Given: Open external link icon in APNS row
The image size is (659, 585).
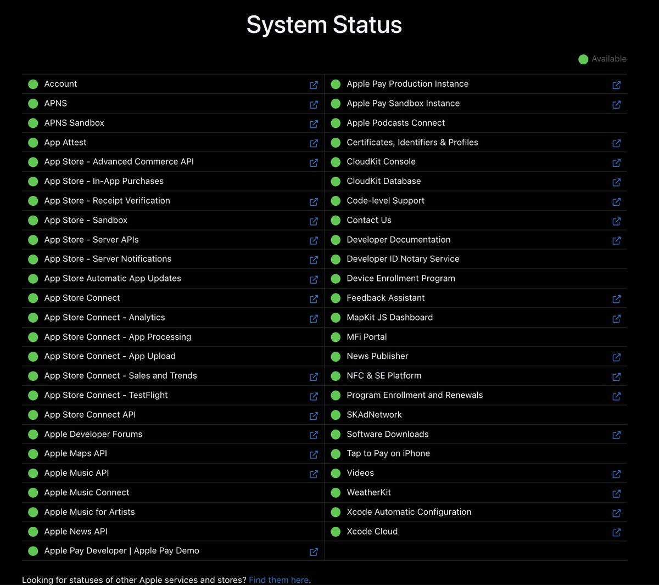Looking at the screenshot, I should (314, 104).
